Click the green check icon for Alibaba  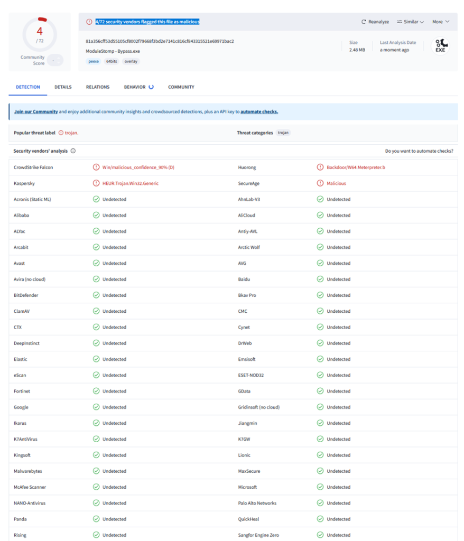tap(96, 216)
